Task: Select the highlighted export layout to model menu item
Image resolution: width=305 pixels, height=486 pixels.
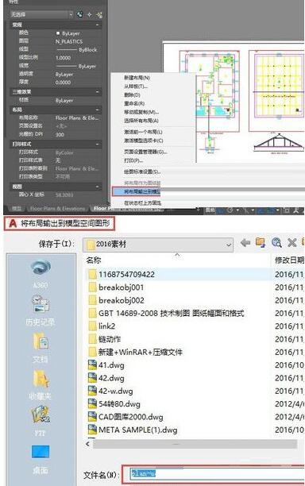Action: [x=136, y=192]
